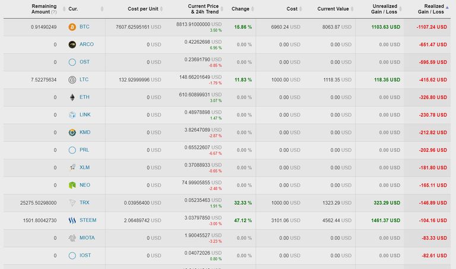Sort the Change column using its arrows
The image size is (456, 269).
coord(252,9)
